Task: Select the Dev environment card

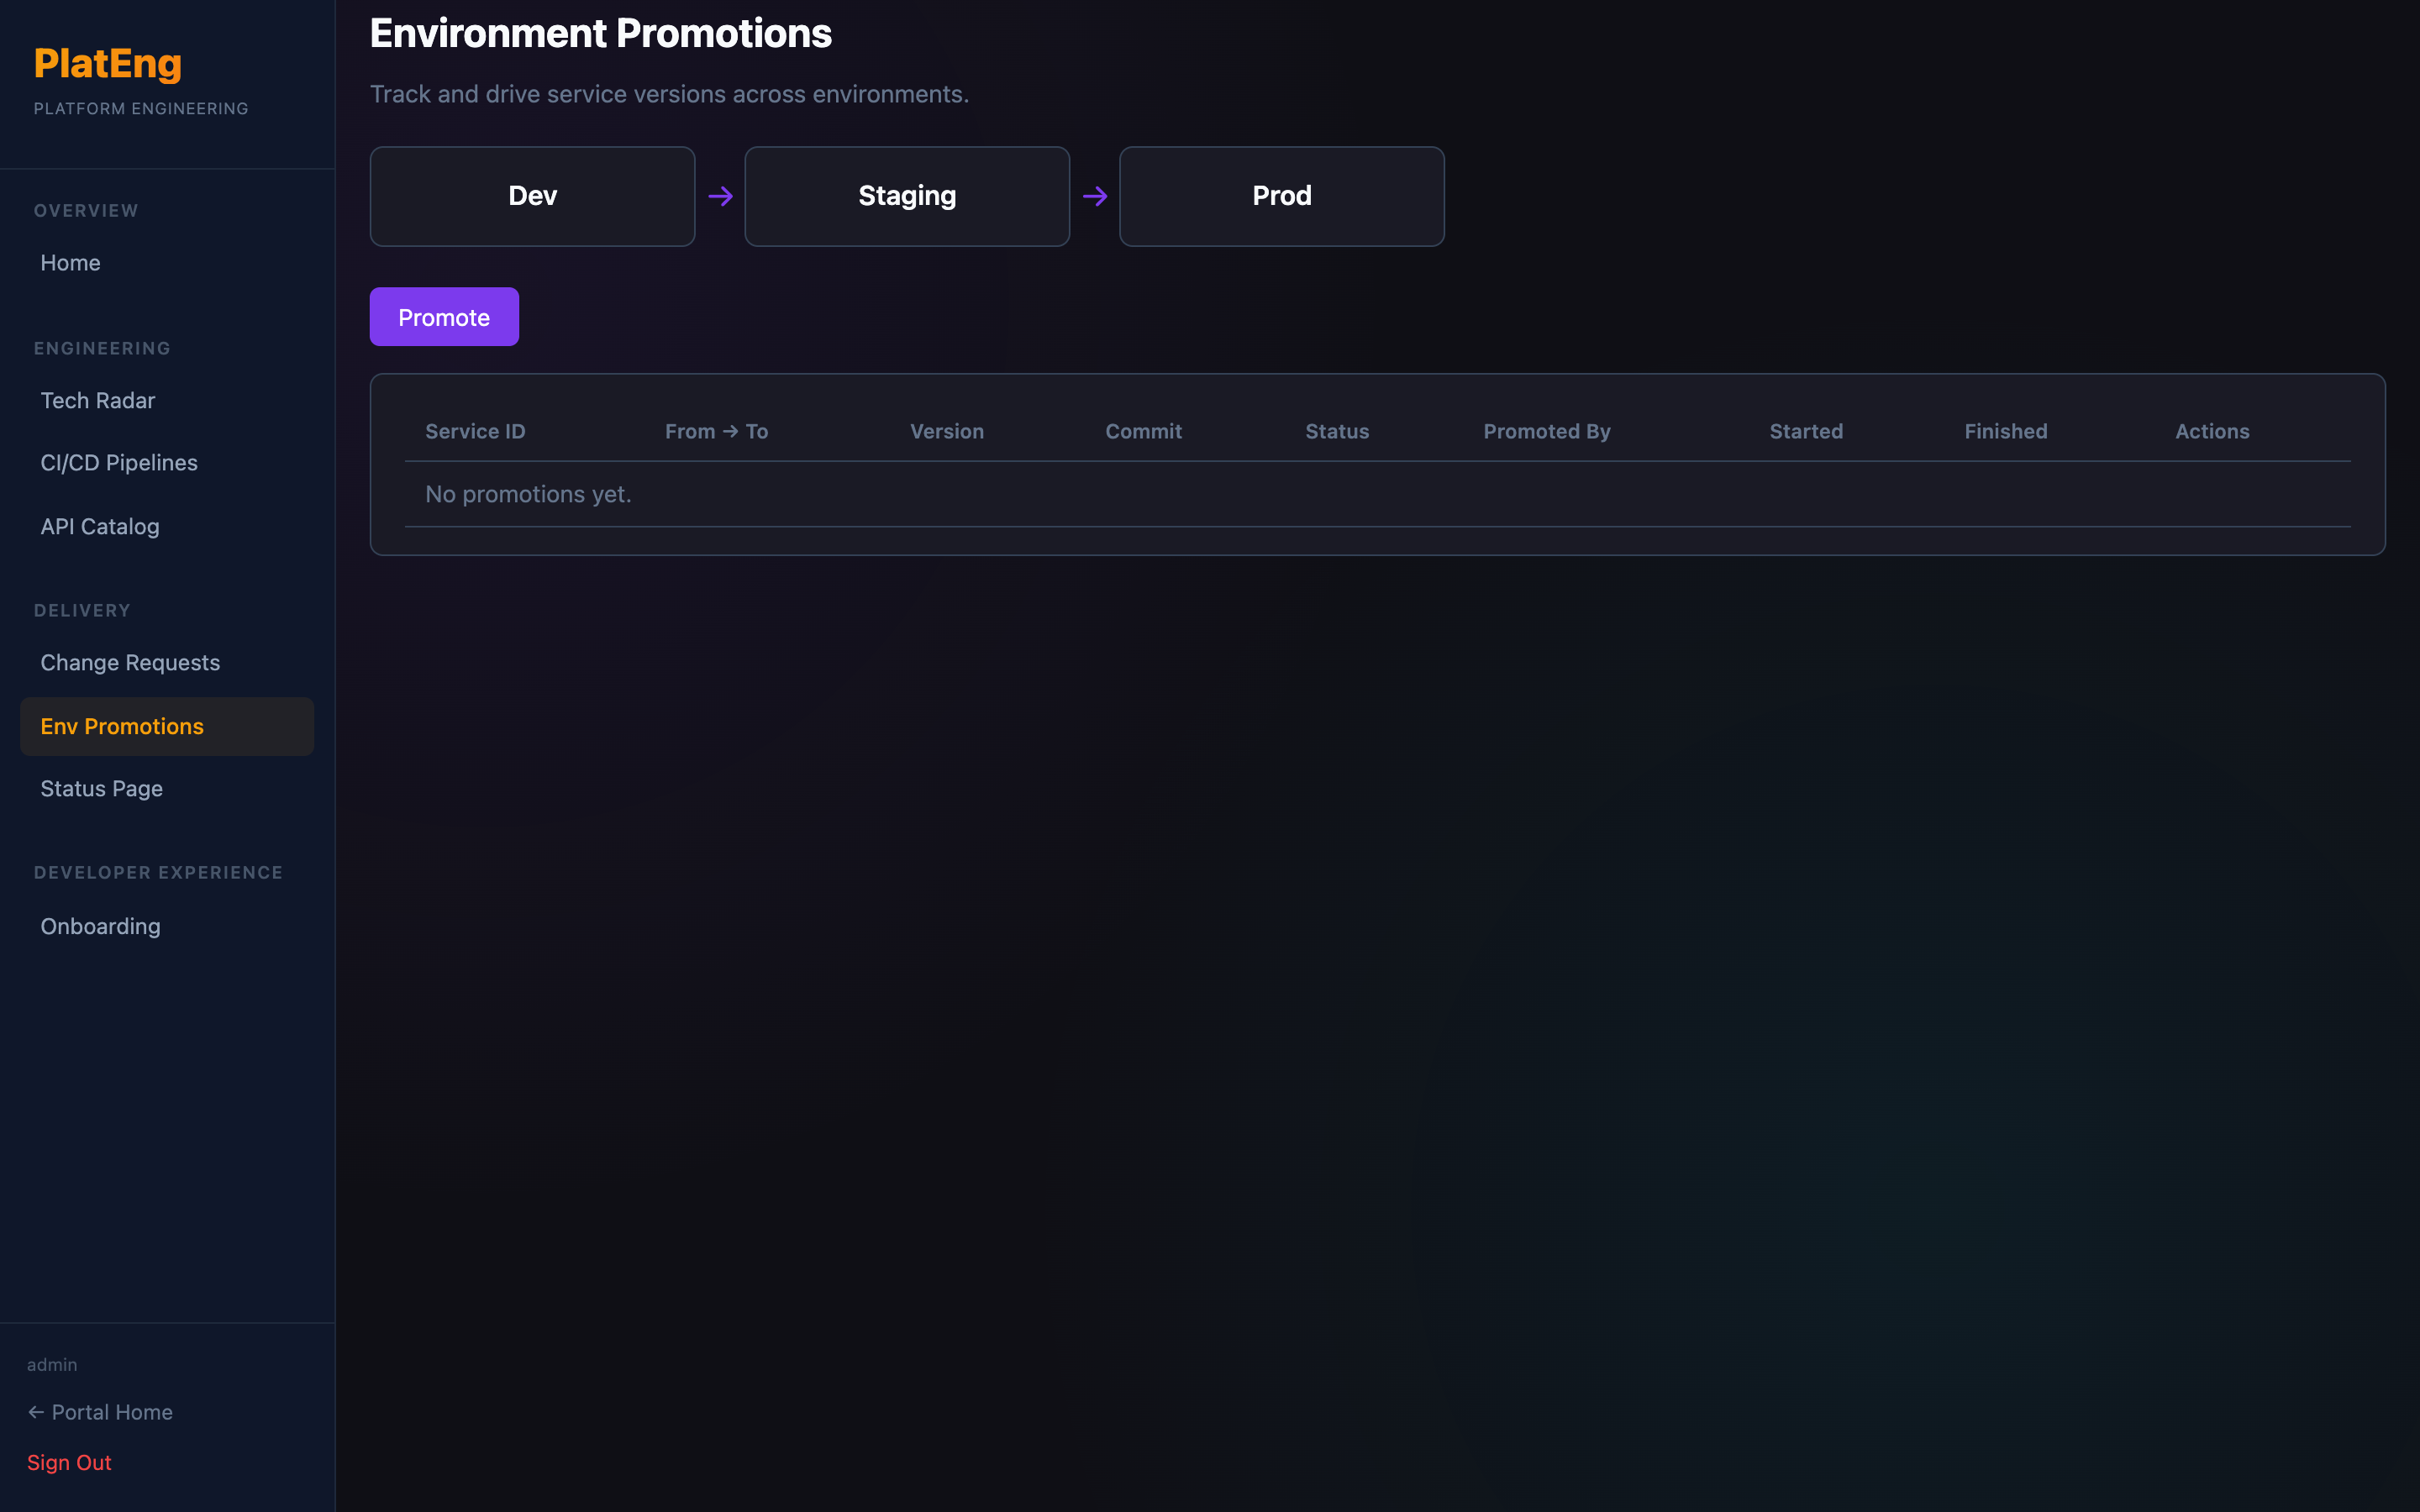Action: (x=532, y=197)
